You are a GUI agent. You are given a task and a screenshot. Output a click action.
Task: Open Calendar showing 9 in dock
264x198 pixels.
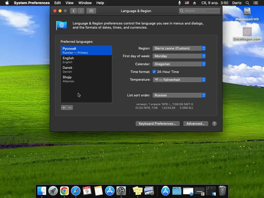(87, 191)
